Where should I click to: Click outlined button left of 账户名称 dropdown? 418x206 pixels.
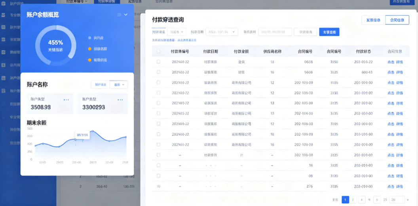click(x=100, y=85)
